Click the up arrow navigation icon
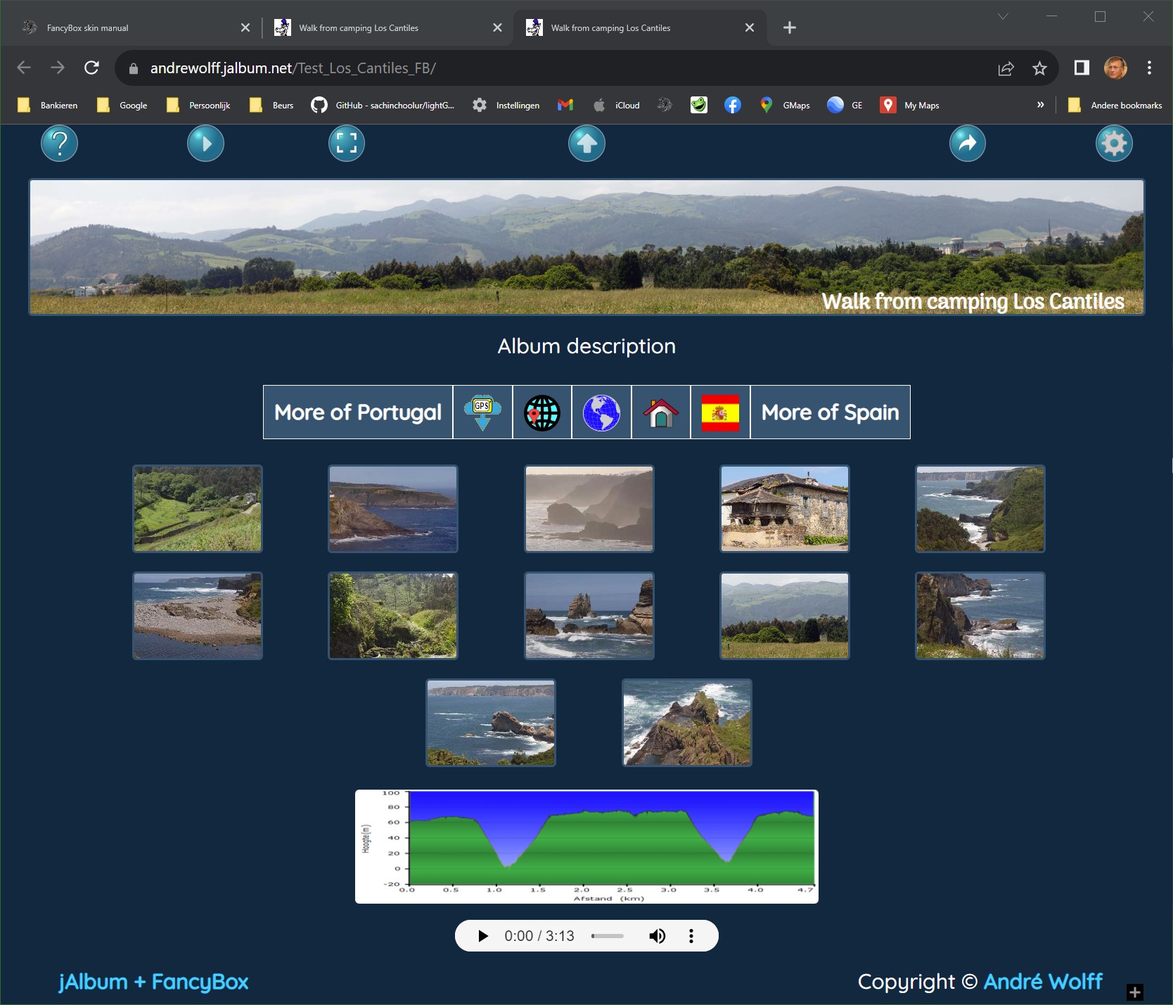Viewport: 1173px width, 1005px height. pos(586,144)
